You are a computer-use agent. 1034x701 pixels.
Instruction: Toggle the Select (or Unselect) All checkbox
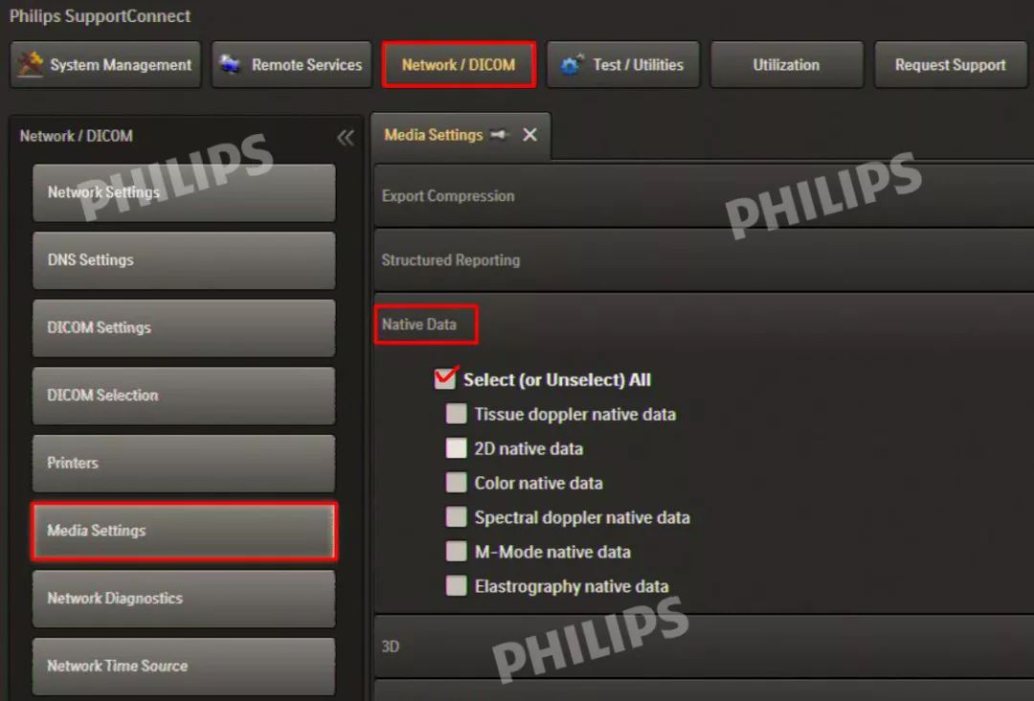[445, 379]
